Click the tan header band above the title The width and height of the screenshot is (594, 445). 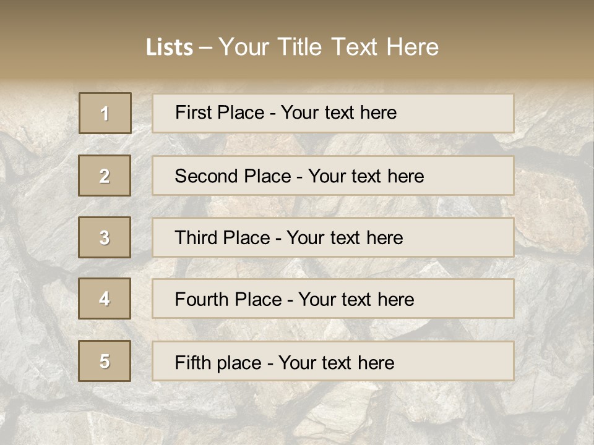pos(297,14)
